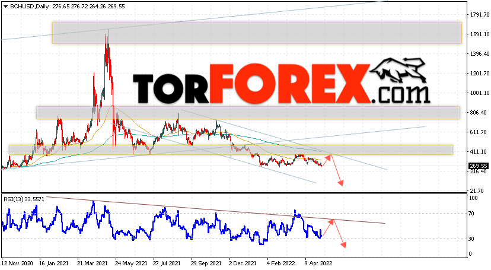Click the RSI(13) 33.5571 indicator label
Screen dimensions: 491x270
24,199
